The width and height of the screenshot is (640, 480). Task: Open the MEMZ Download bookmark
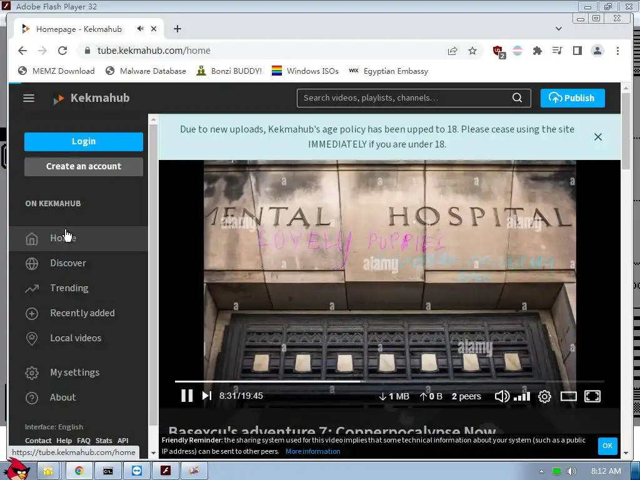tap(56, 71)
